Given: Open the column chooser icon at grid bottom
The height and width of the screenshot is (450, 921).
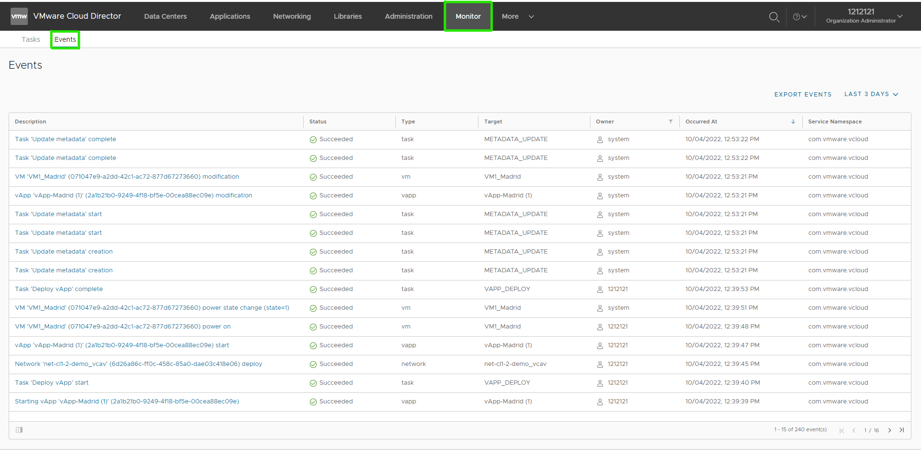Looking at the screenshot, I should coord(19,430).
